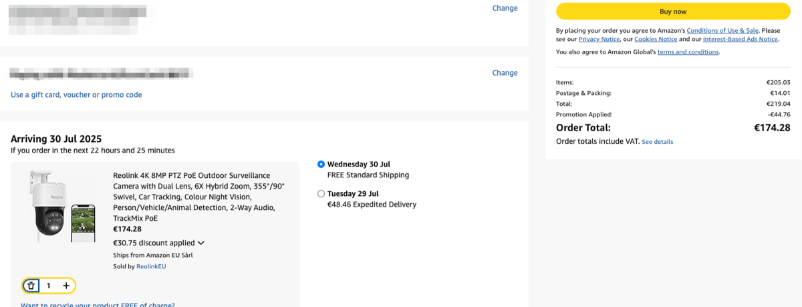Image resolution: width=802 pixels, height=307 pixels.
Task: Select Wednesday 30 Jul free shipping option
Action: point(321,164)
